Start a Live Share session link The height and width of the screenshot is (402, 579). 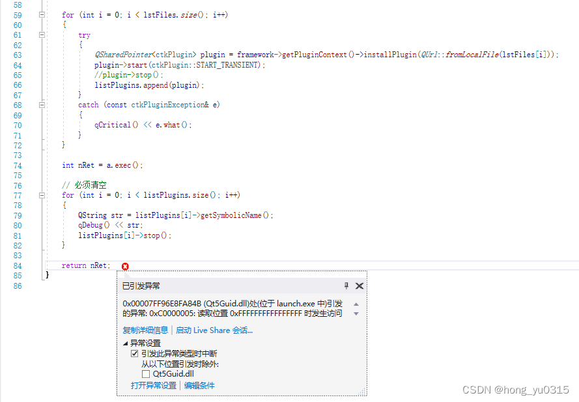(214, 330)
